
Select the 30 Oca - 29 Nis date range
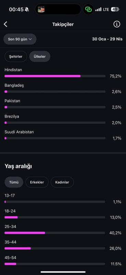(x=107, y=39)
